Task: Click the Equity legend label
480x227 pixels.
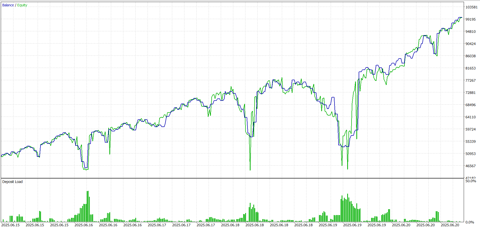Action: (x=22, y=5)
